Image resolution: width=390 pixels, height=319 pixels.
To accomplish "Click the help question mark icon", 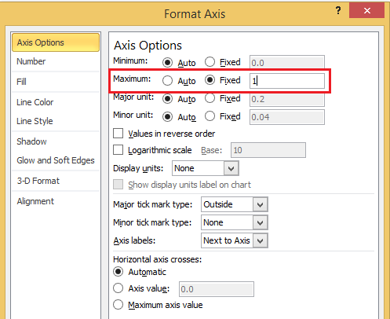I will tap(338, 11).
